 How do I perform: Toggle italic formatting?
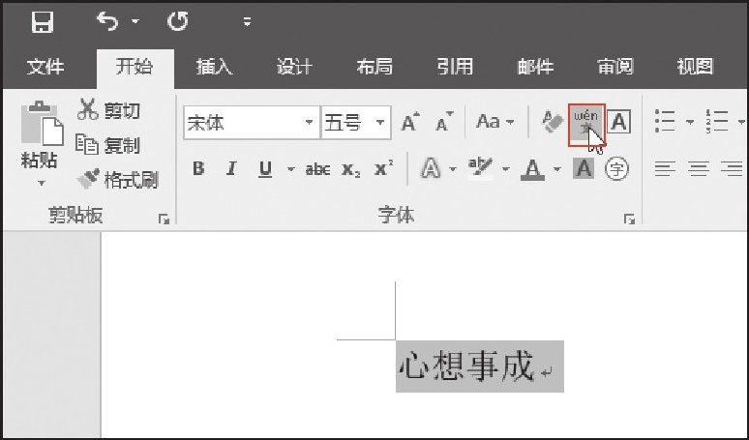pyautogui.click(x=231, y=168)
